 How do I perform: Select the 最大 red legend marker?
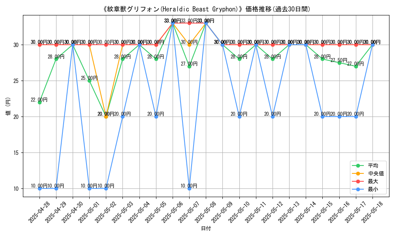pos(358,181)
